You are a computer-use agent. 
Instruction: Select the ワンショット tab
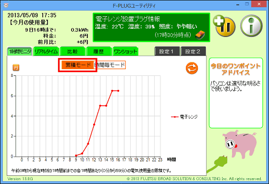click(x=125, y=51)
